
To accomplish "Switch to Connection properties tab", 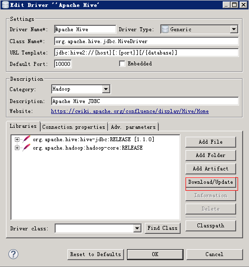I will tap(74, 127).
